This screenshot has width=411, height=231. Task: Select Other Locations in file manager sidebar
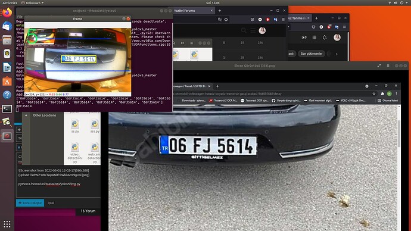(x=44, y=115)
